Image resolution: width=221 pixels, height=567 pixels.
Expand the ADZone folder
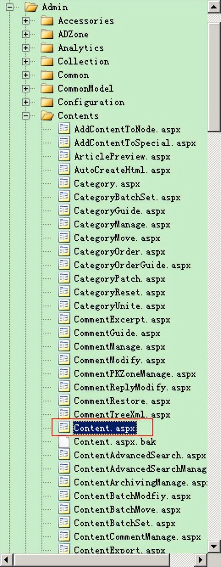coord(26,34)
